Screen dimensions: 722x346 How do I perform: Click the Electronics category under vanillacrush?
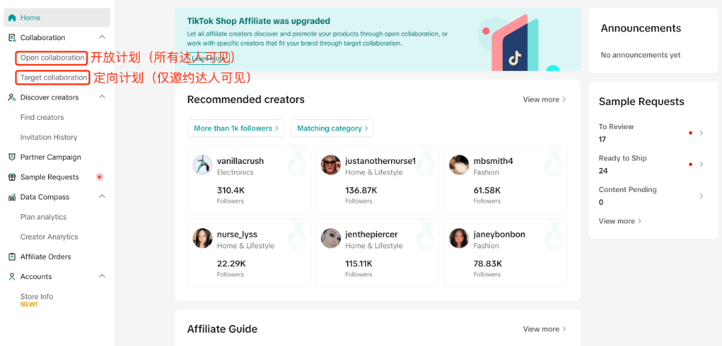(x=235, y=172)
